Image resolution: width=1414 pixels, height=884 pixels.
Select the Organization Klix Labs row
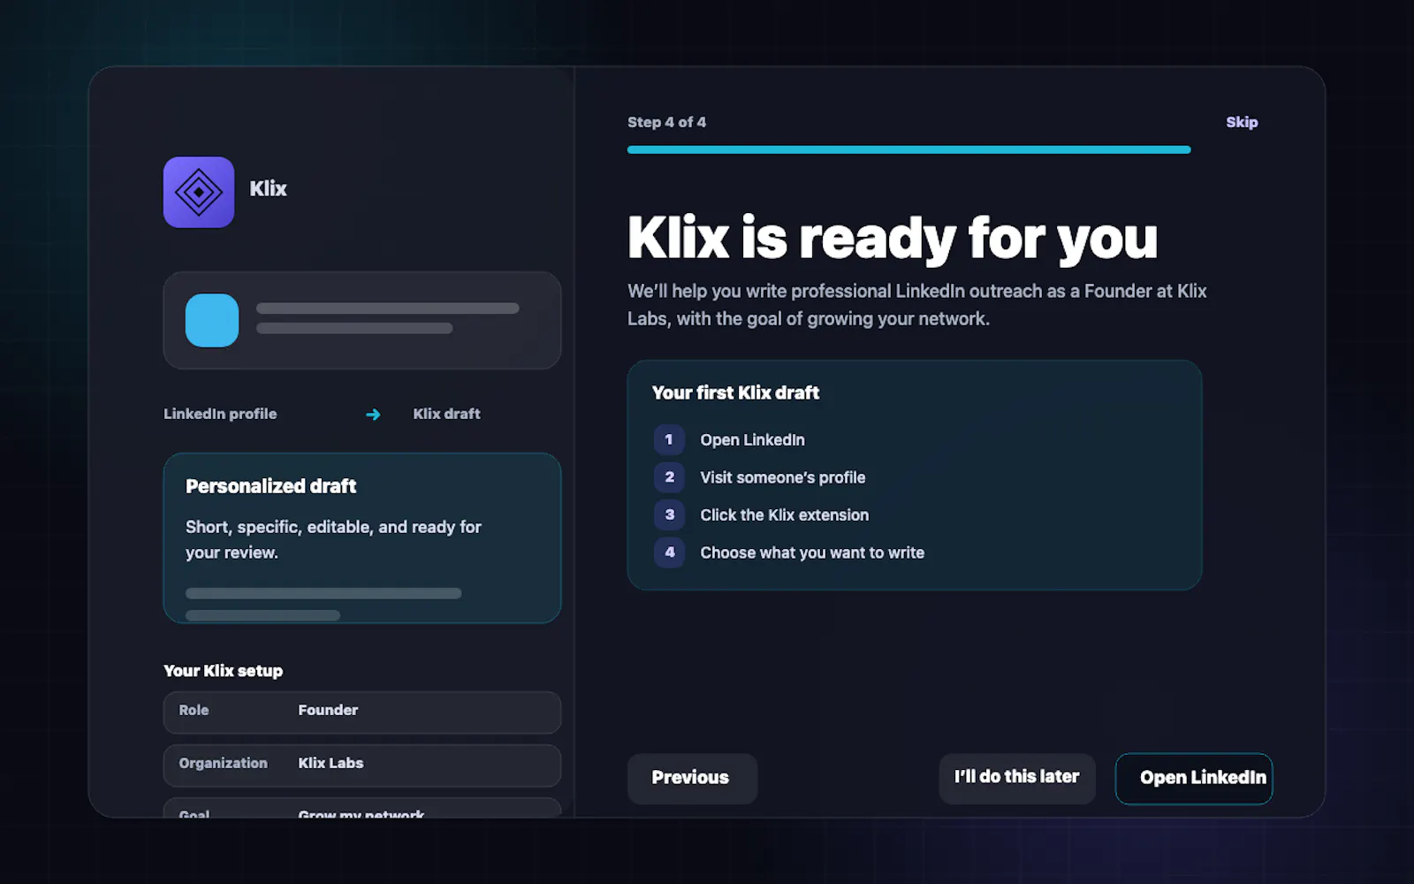click(x=362, y=765)
